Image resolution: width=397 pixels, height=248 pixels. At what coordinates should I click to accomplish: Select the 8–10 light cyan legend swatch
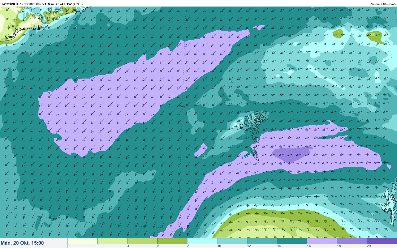(202, 241)
